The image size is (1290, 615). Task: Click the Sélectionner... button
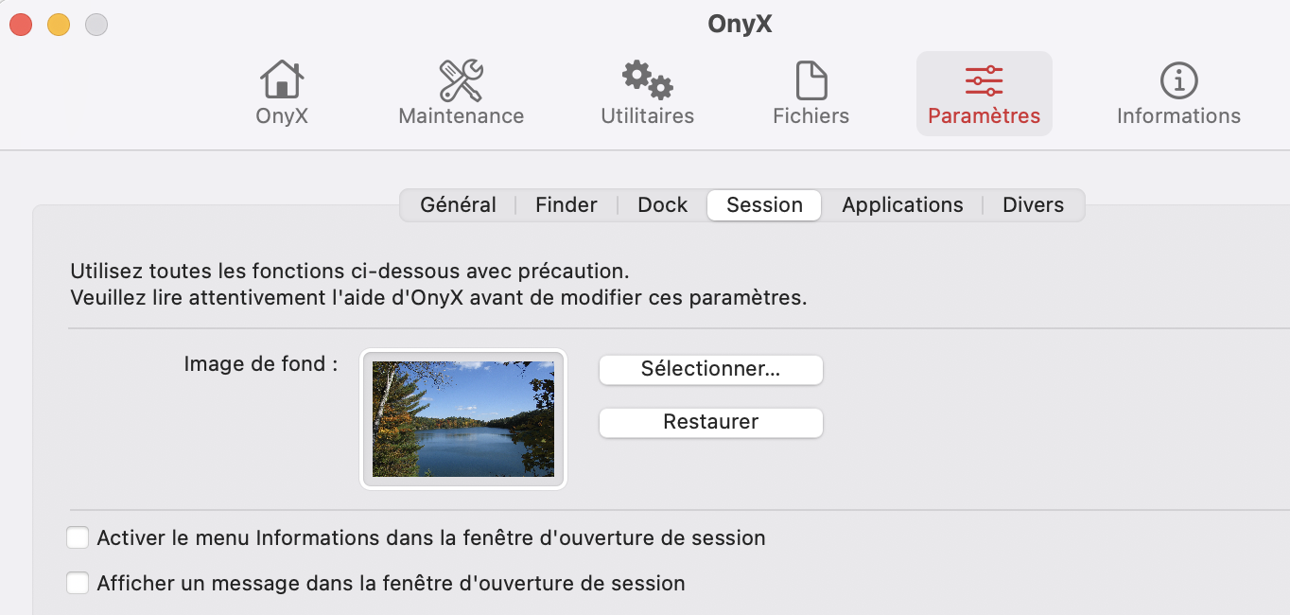(710, 369)
